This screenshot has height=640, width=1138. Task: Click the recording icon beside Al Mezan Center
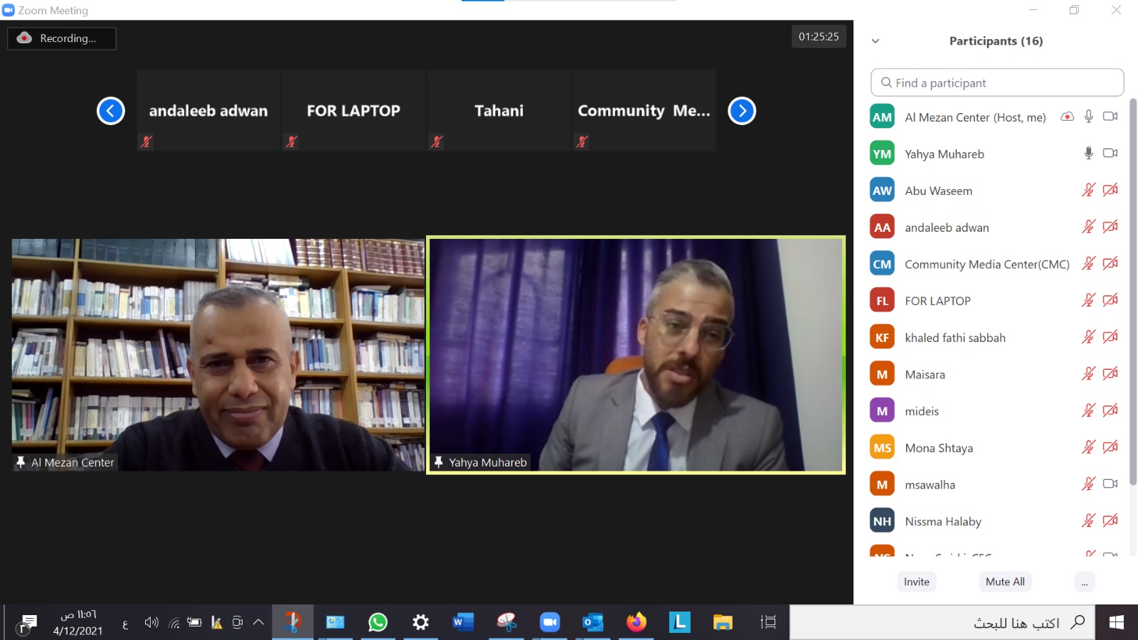1067,117
